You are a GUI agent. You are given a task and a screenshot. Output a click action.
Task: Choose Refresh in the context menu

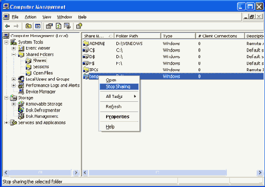[119, 107]
